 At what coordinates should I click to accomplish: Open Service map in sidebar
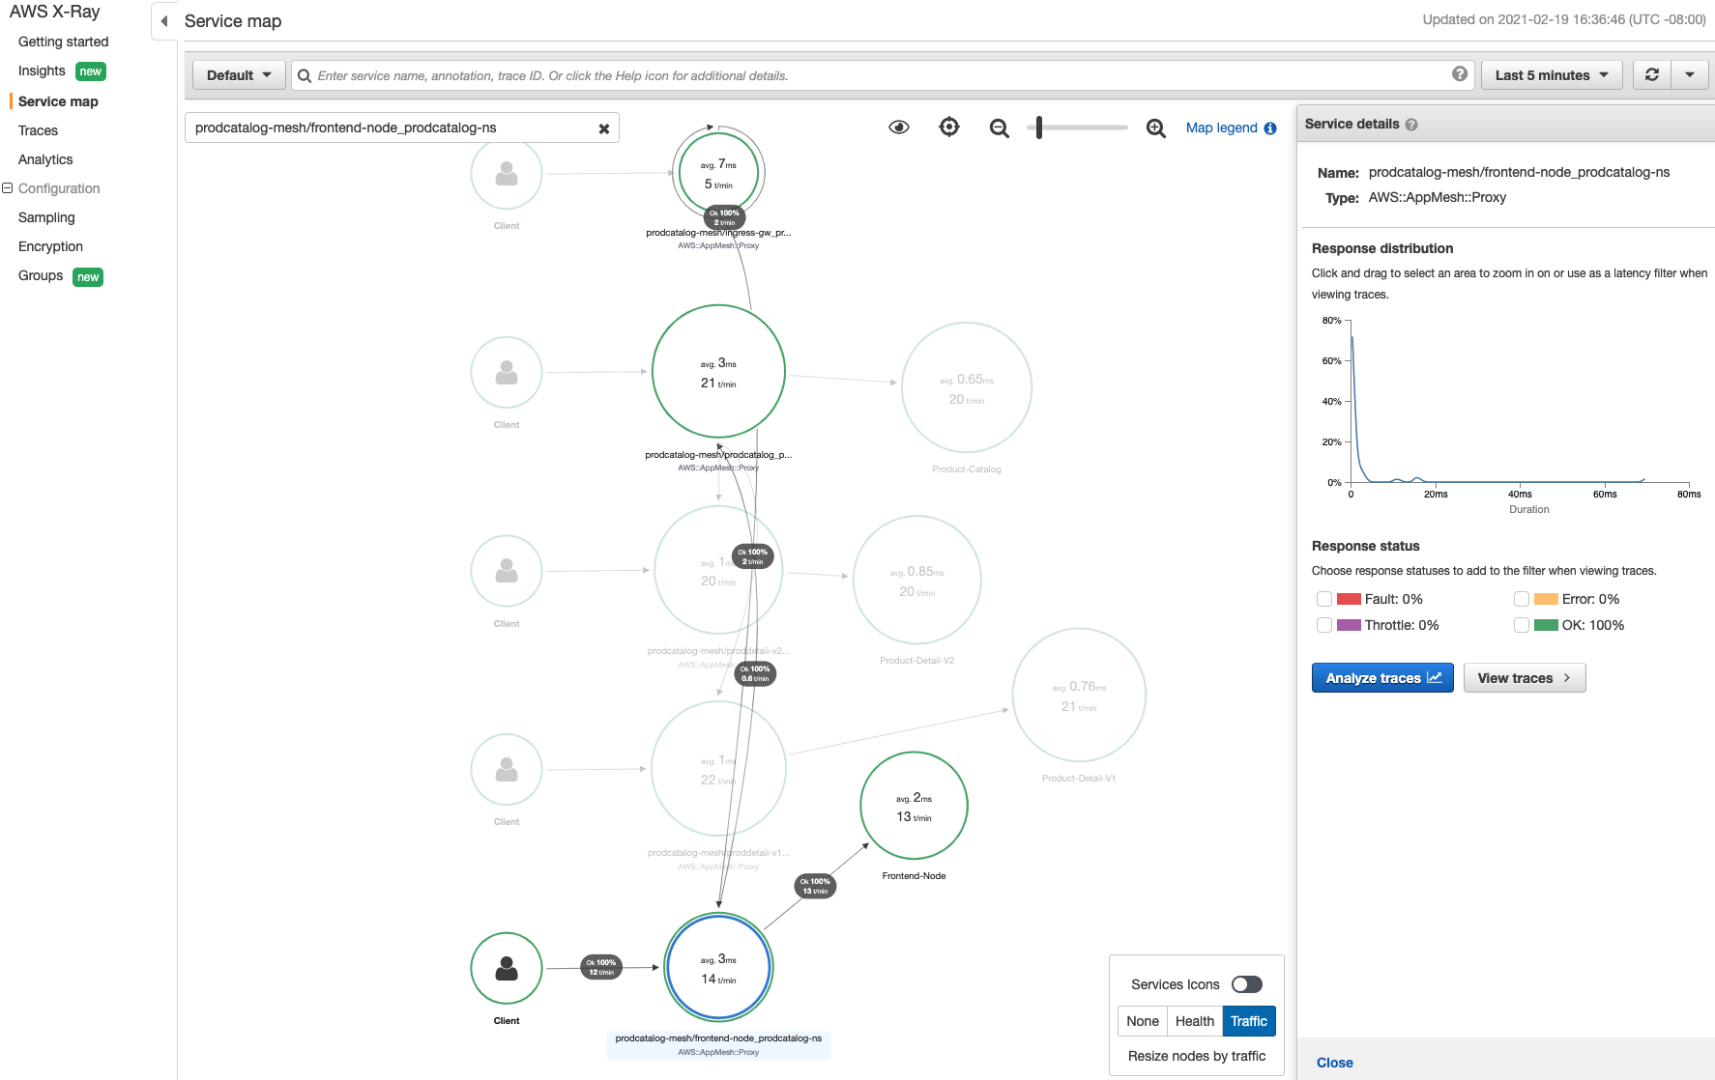click(x=58, y=101)
